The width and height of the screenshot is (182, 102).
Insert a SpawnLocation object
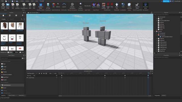[x=7, y=75]
